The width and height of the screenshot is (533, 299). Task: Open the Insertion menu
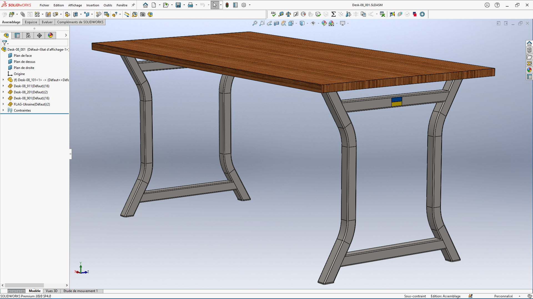[x=92, y=5]
